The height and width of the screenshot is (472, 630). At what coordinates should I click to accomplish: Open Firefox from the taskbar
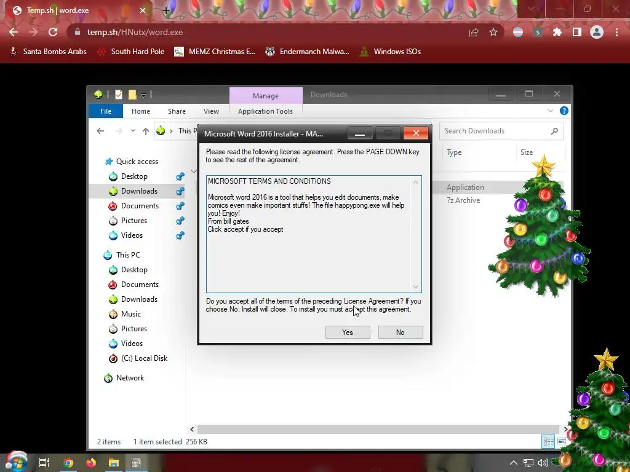[x=91, y=462]
